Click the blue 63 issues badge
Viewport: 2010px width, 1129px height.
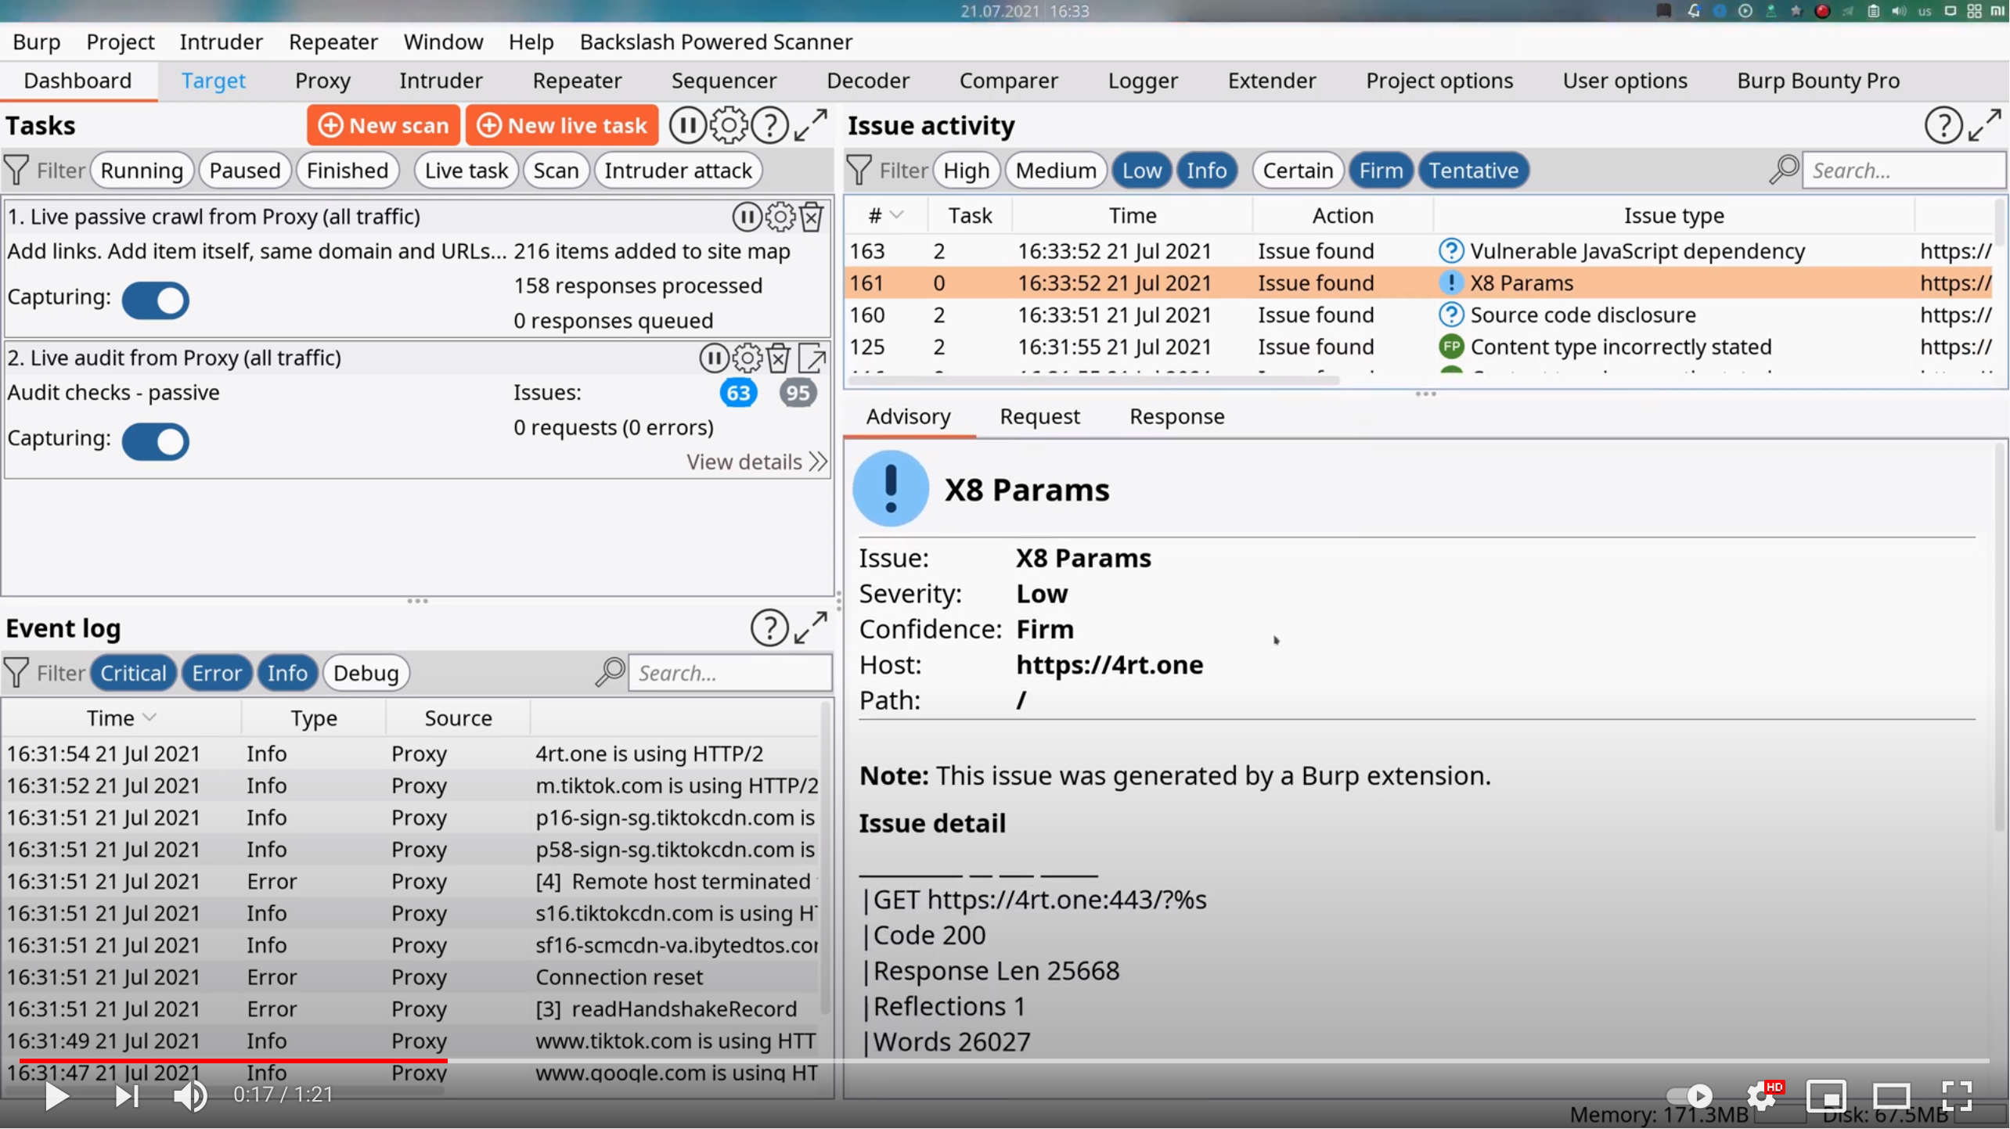tap(738, 393)
